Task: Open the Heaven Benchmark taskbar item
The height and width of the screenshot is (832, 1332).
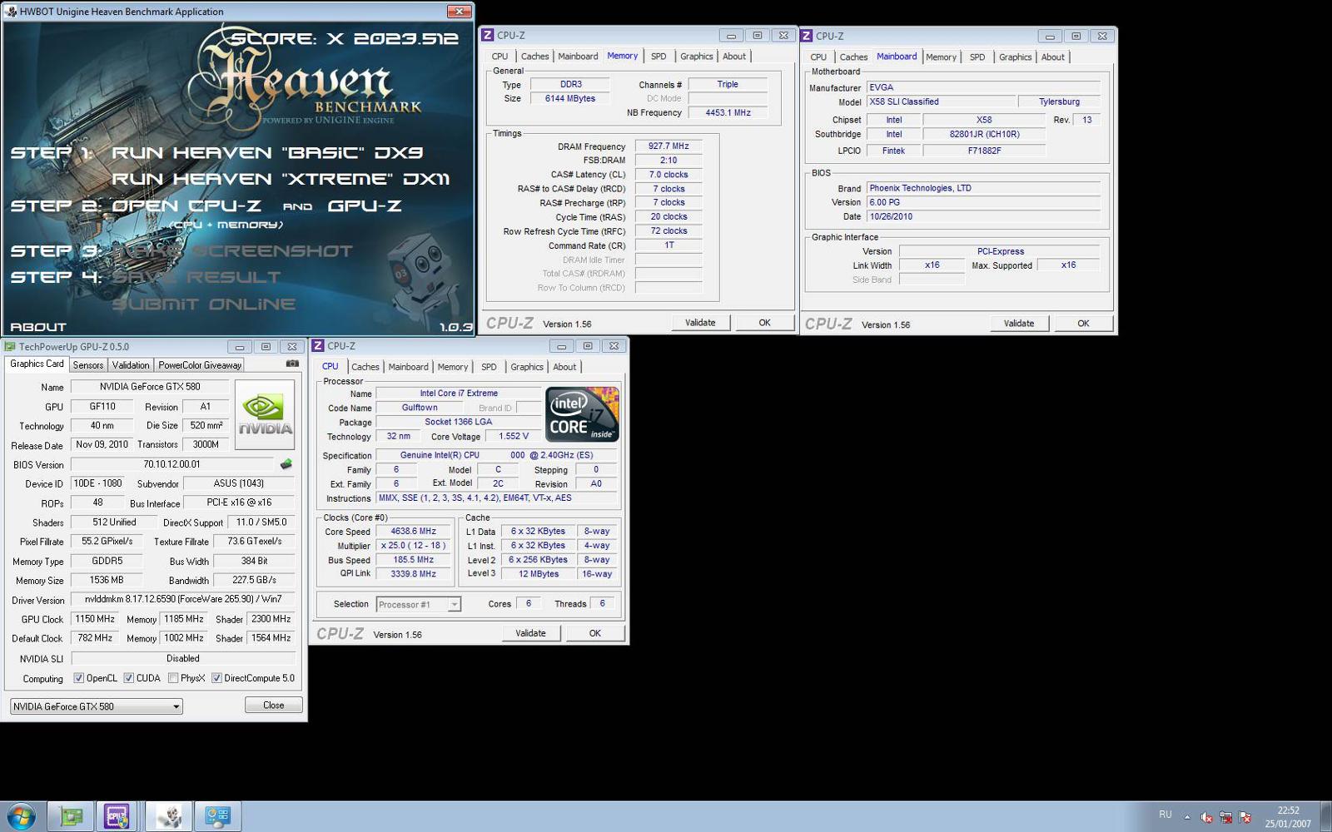Action: click(x=169, y=816)
